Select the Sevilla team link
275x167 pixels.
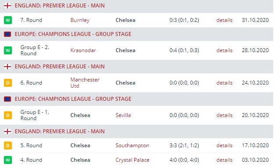point(123,115)
